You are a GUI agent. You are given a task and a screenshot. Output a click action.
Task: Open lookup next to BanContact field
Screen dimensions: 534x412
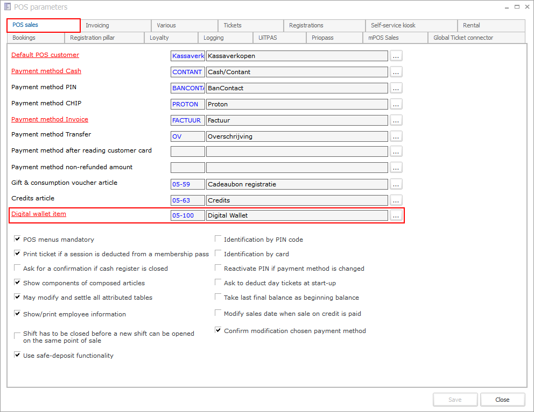(396, 88)
